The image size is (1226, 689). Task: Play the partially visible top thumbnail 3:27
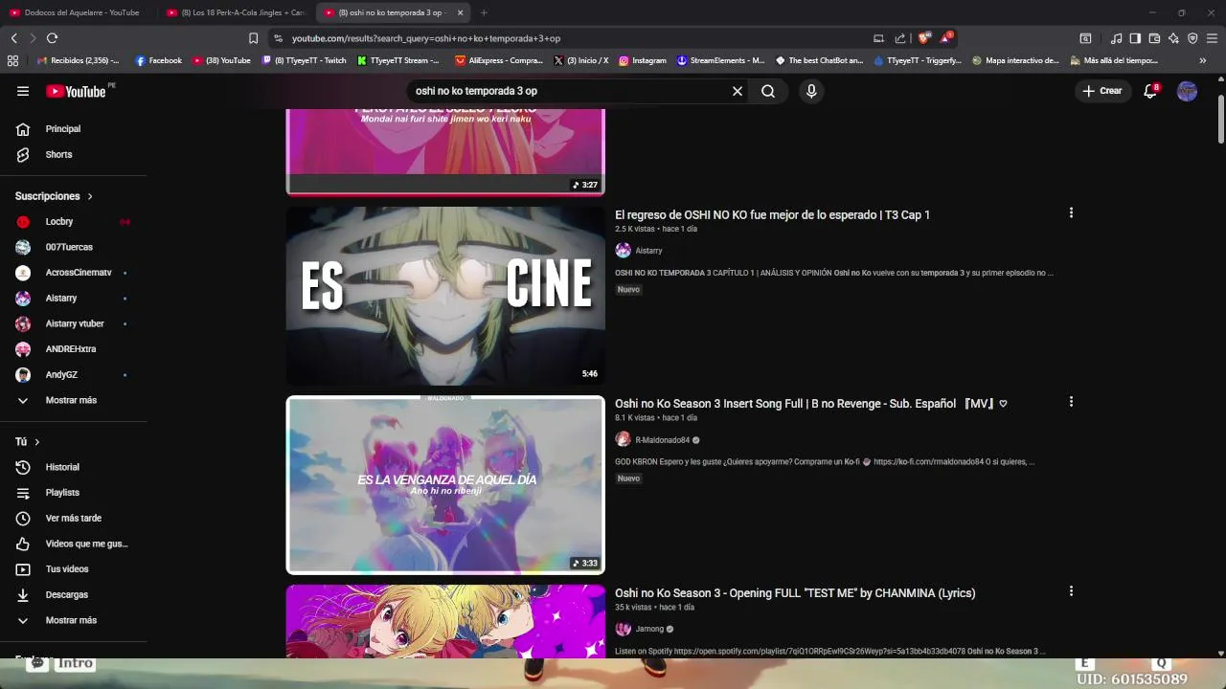pos(445,151)
